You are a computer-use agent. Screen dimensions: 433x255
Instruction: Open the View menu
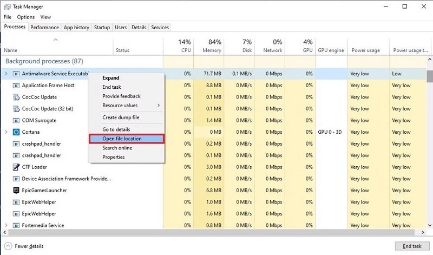pos(45,17)
